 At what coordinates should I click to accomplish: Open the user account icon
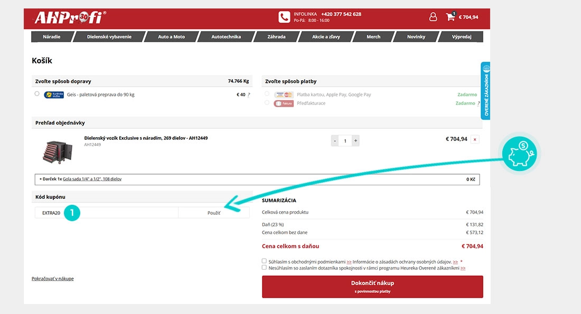point(433,17)
